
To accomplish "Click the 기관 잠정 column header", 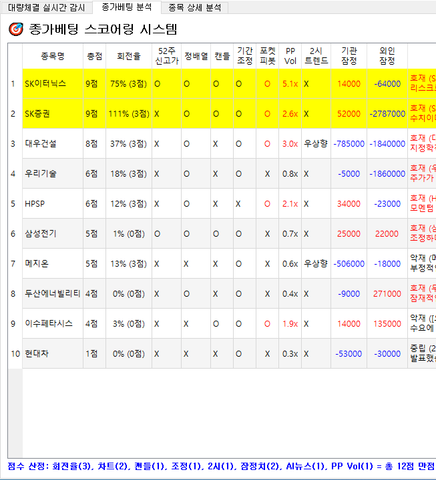I will point(349,56).
